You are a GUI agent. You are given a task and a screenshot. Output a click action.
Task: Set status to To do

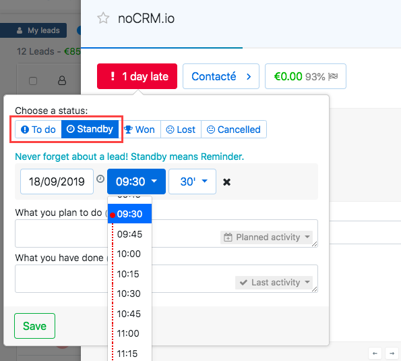38,130
